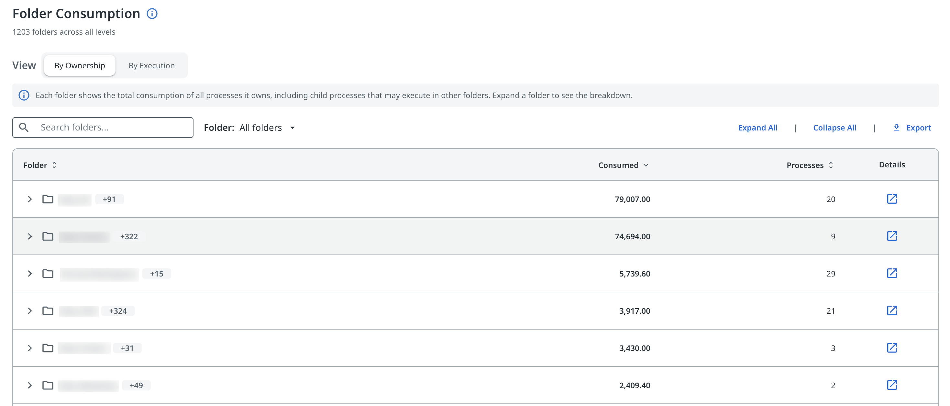The image size is (950, 406).
Task: Select the 3,430.00 consumed value
Action: (634, 348)
